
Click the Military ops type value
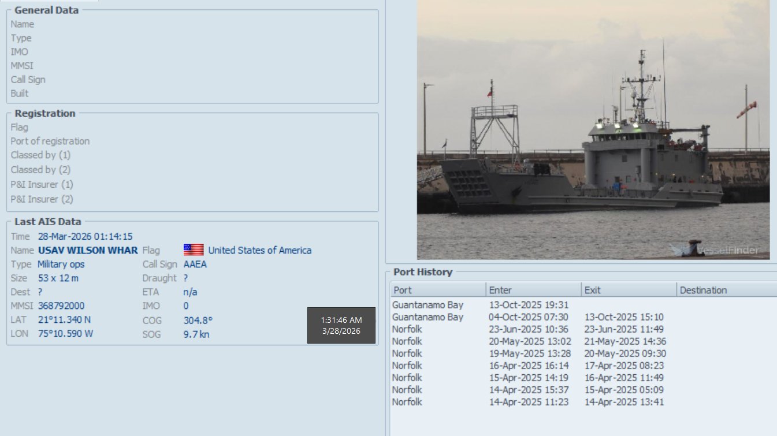(x=61, y=264)
